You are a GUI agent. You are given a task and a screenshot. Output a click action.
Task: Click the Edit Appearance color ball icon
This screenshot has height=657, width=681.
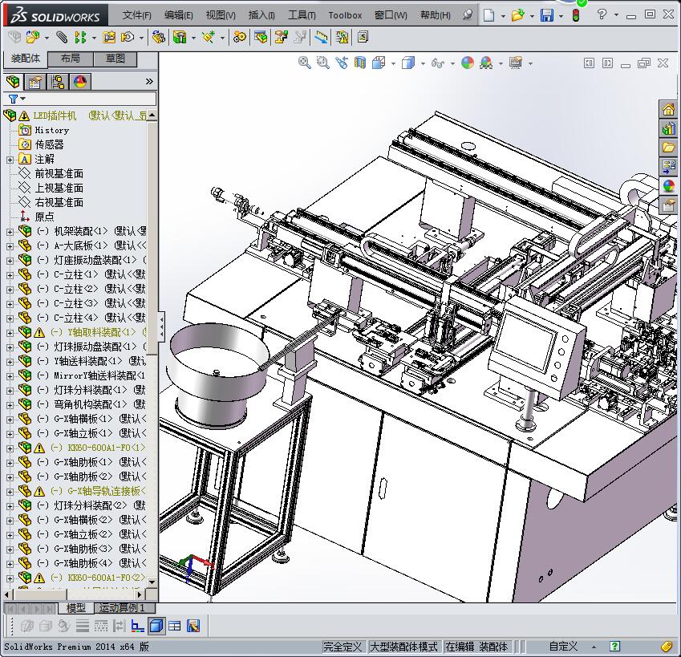pos(468,63)
